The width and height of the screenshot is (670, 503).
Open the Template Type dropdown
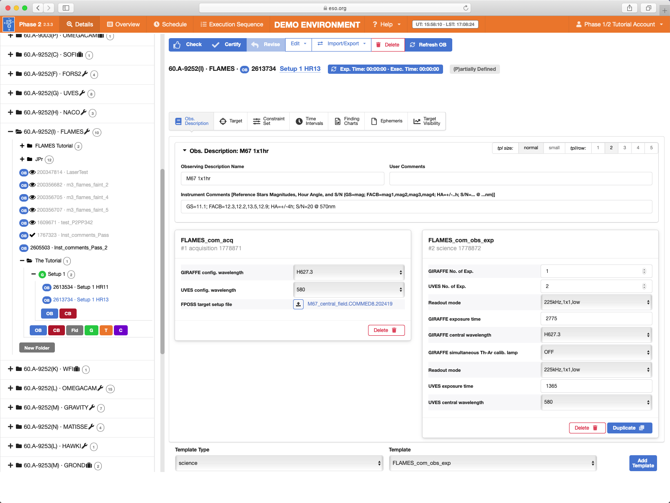[279, 463]
